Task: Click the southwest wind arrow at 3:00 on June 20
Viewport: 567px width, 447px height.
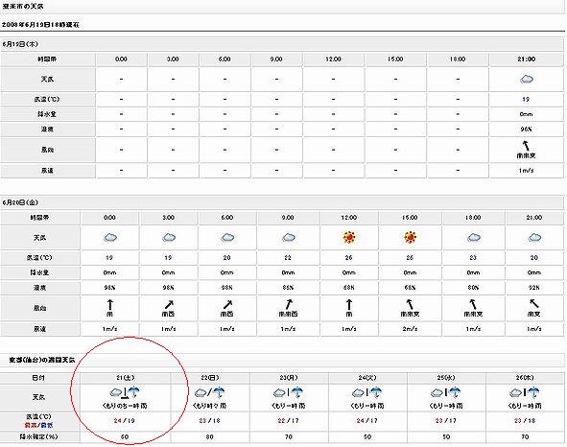Action: tap(169, 304)
